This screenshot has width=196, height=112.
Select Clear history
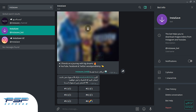[171, 89]
